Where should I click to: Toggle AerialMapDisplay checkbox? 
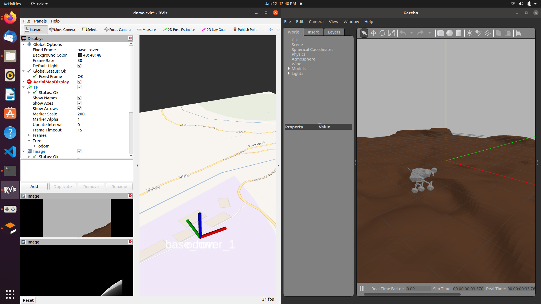click(79, 82)
